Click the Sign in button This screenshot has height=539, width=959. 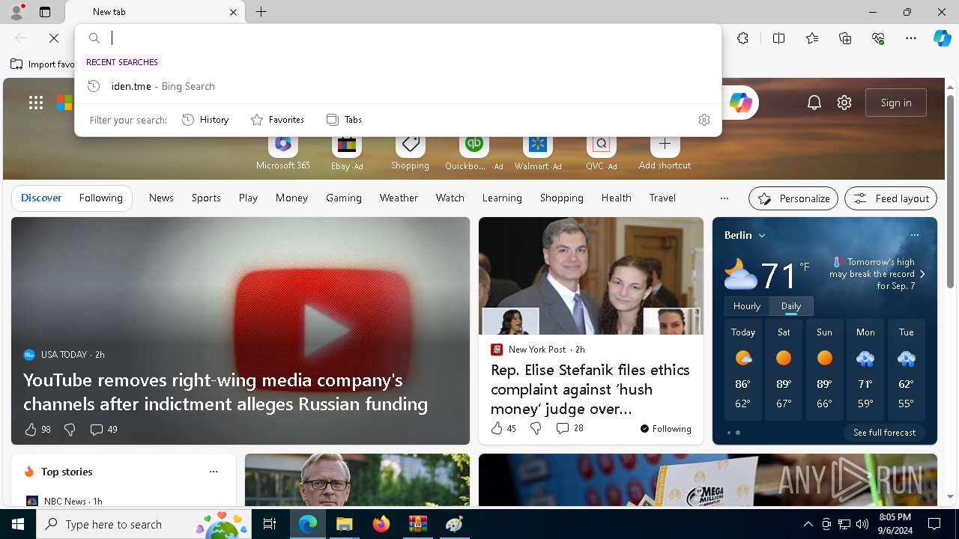(x=896, y=103)
